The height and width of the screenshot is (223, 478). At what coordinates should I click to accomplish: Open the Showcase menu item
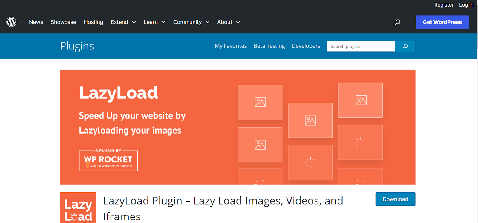[63, 22]
